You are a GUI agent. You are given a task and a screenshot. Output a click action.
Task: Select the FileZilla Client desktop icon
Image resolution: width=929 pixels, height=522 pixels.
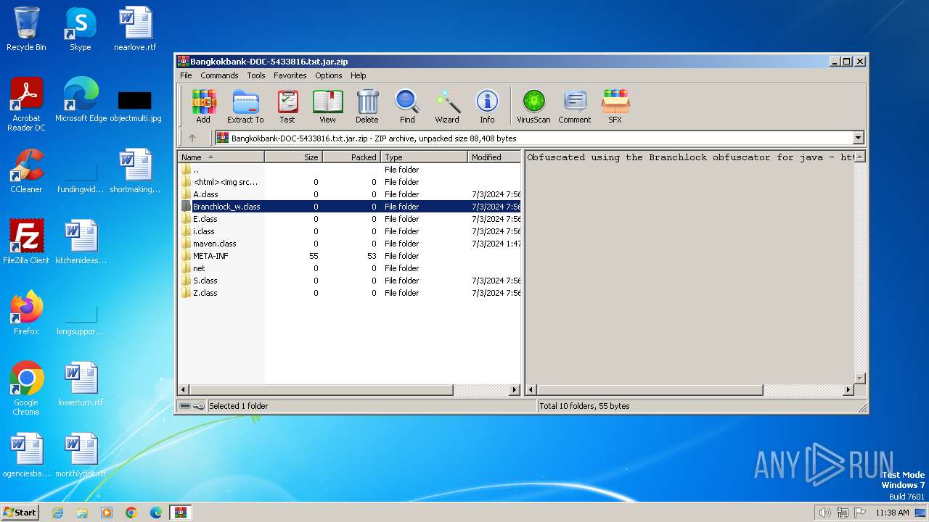26,242
